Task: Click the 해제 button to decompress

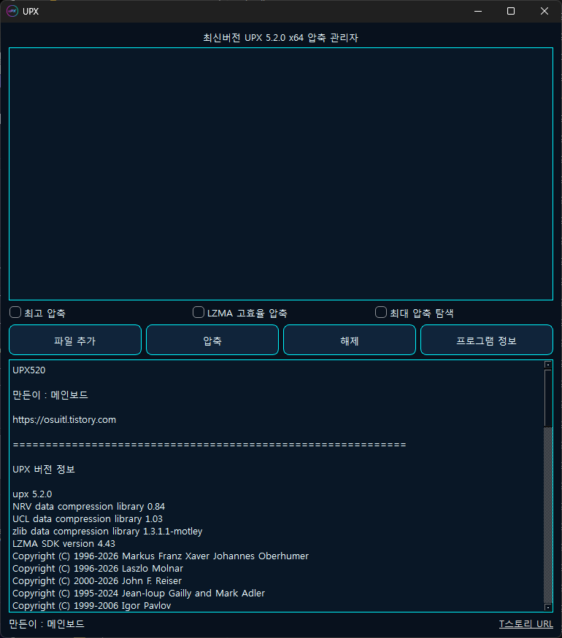Action: coord(350,341)
